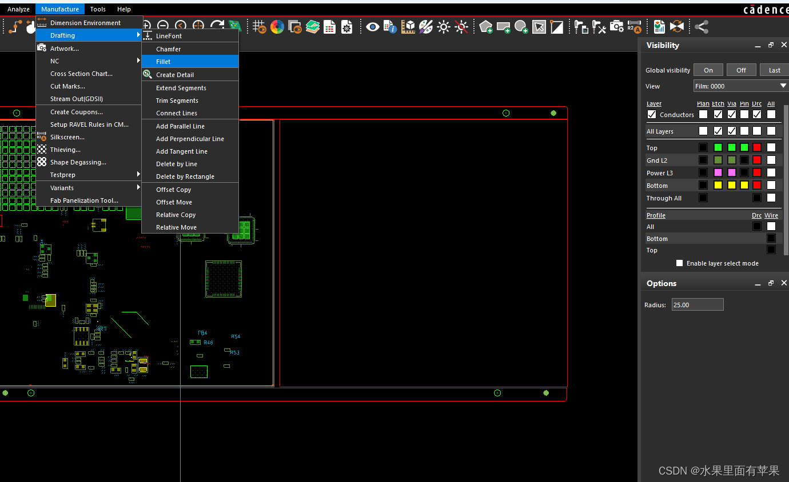Turn global visibility Off
The image size is (789, 482).
tap(741, 70)
